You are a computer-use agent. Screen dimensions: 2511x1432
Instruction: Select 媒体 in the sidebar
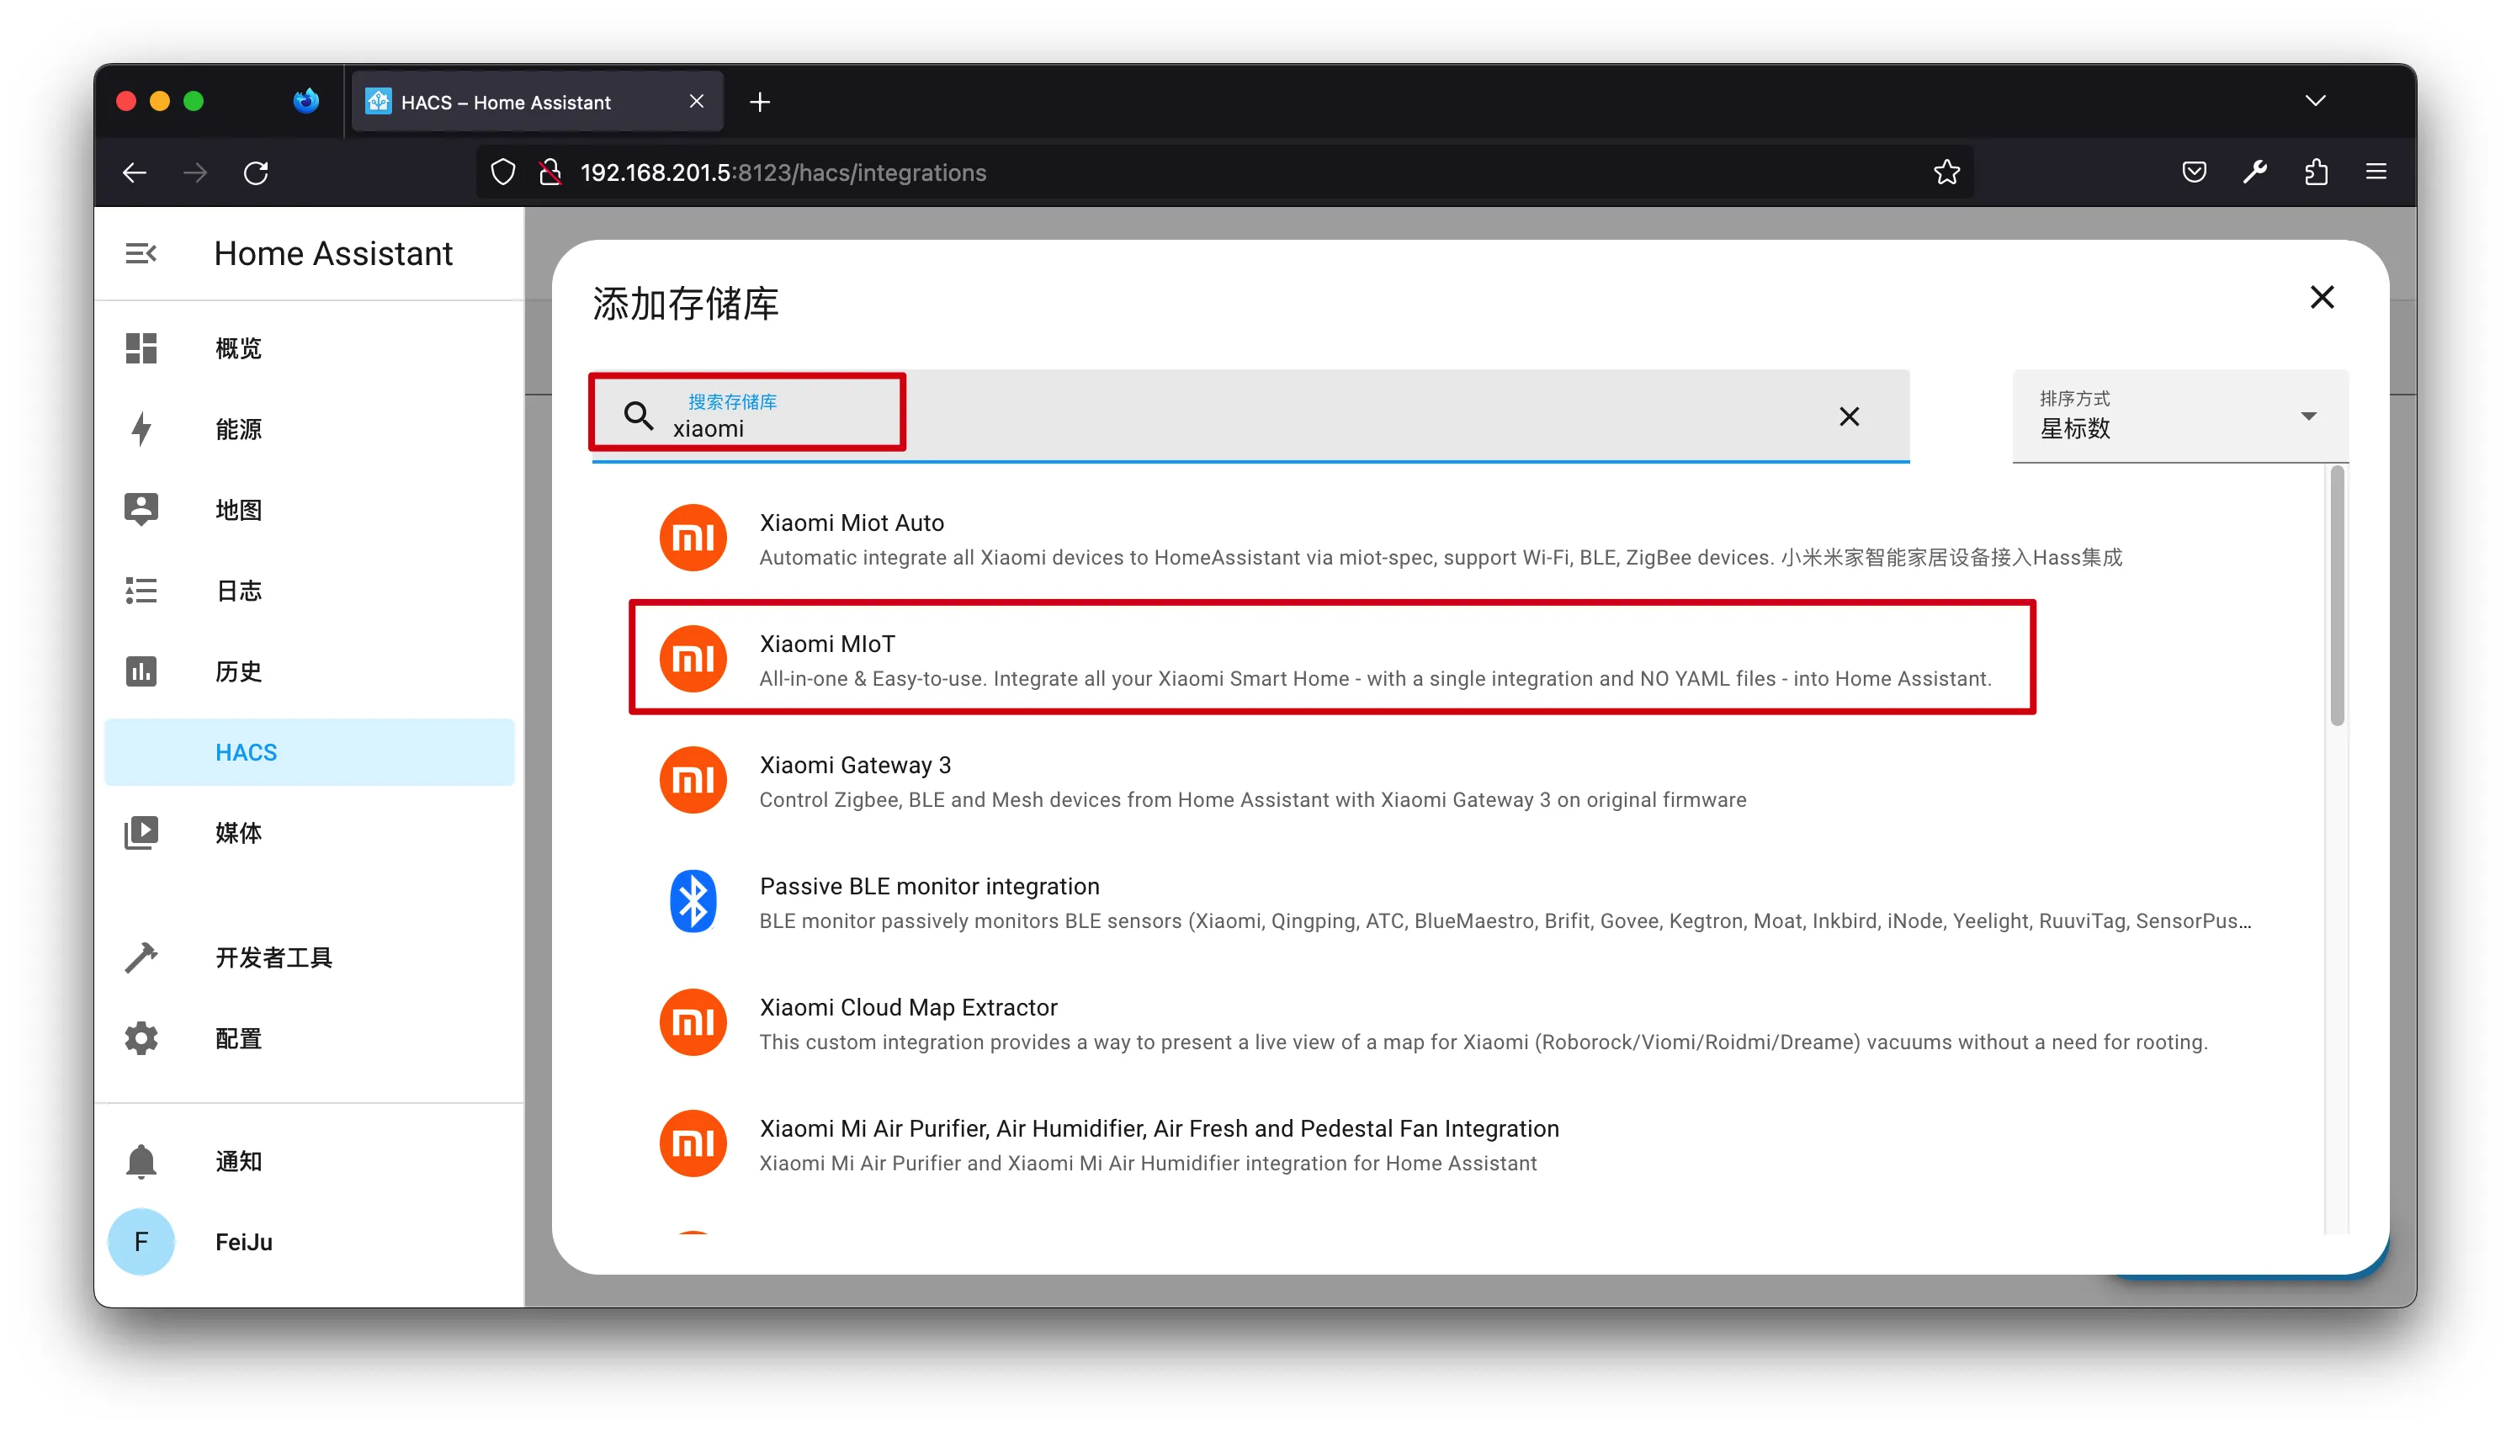[309, 833]
